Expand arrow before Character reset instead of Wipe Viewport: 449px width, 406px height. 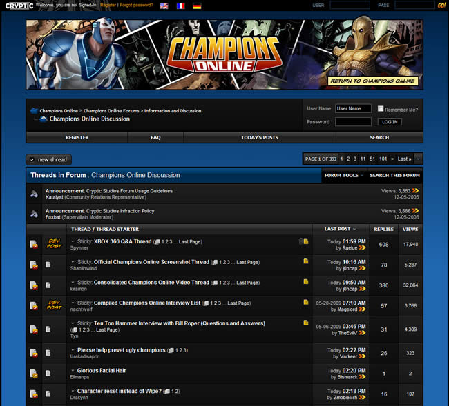tap(73, 391)
